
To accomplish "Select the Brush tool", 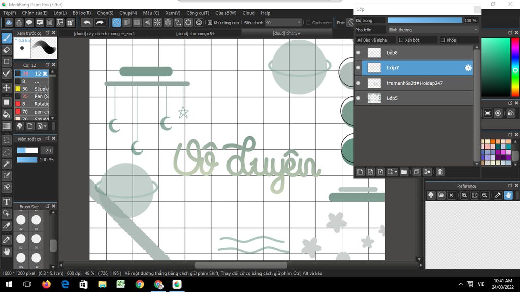I will point(6,38).
